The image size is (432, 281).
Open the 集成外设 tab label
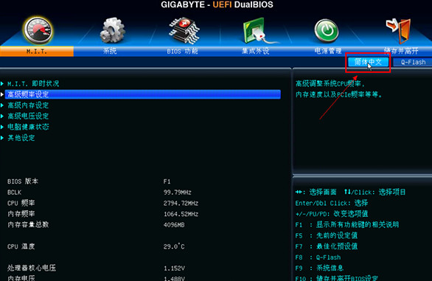click(255, 51)
